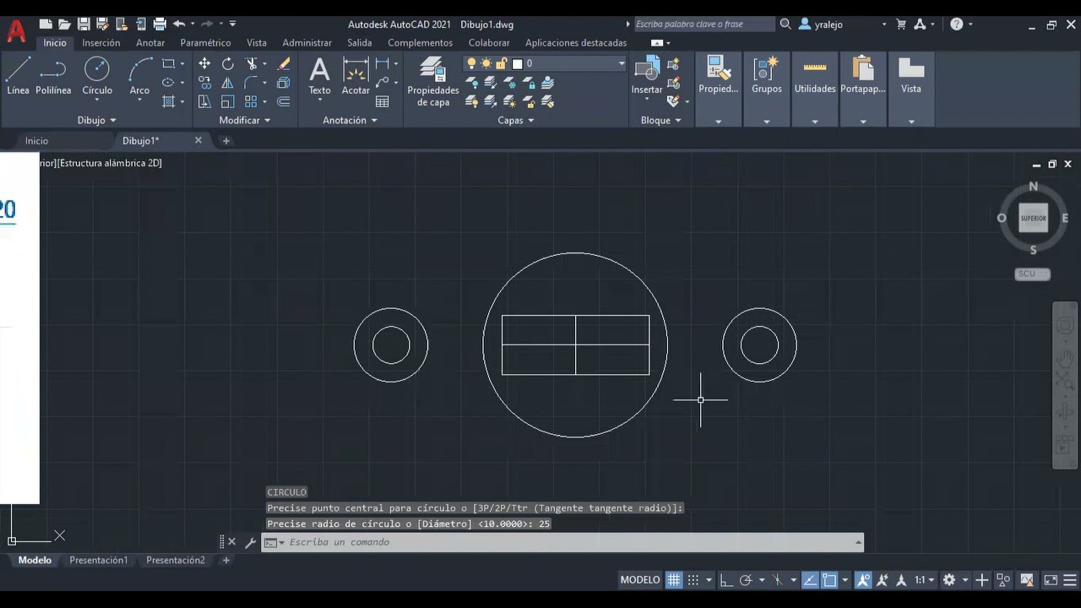Click the Offset (Desfase) tool icon
The height and width of the screenshot is (608, 1081).
coord(284,101)
